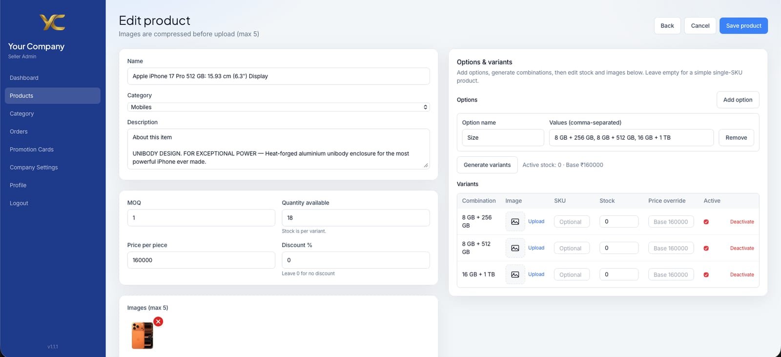Click the Add option button

click(738, 100)
